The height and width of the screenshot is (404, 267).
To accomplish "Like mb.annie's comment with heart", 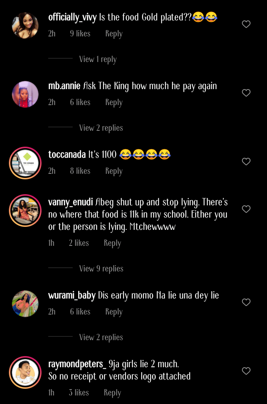I will (x=246, y=93).
